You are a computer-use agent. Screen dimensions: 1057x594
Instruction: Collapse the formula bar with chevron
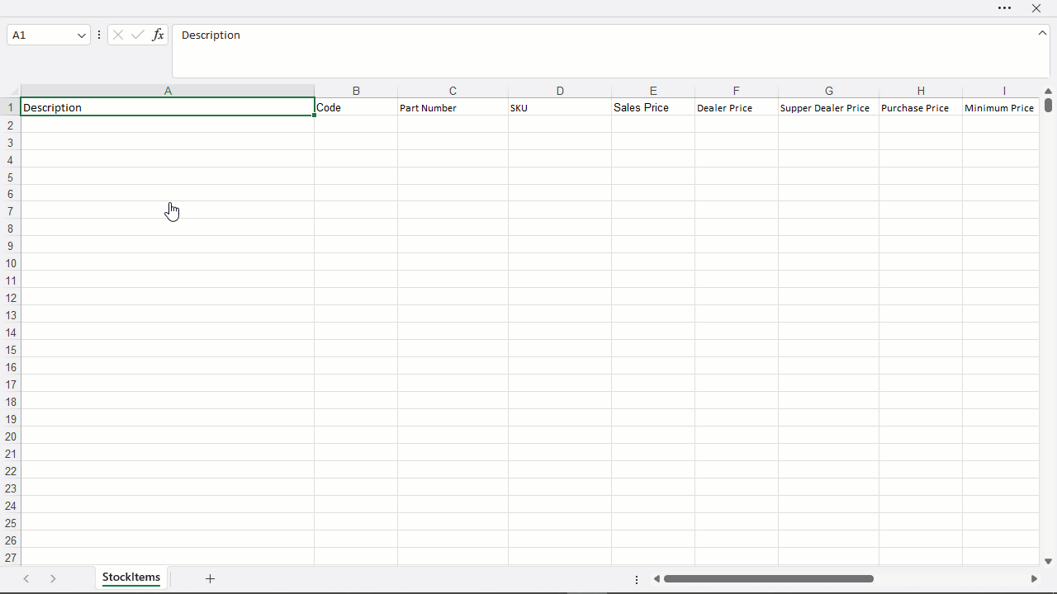[x=1042, y=33]
